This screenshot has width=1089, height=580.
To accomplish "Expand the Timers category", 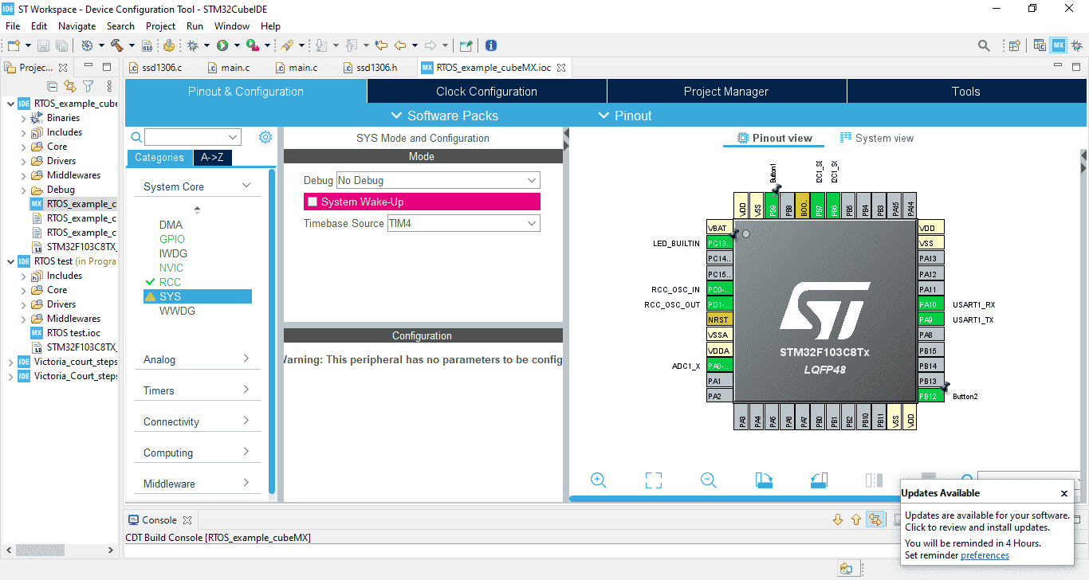I will (197, 390).
